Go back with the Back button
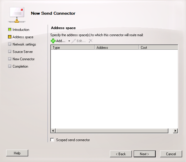The height and width of the screenshot is (162, 186). pyautogui.click(x=121, y=154)
